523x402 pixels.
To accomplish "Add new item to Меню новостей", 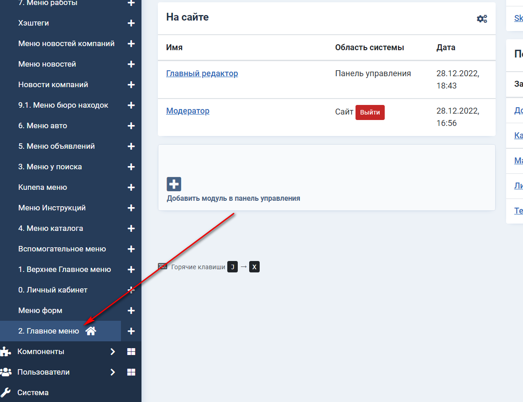I will 131,64.
